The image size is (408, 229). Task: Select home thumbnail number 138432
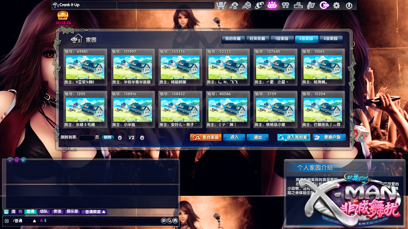[x=180, y=109]
